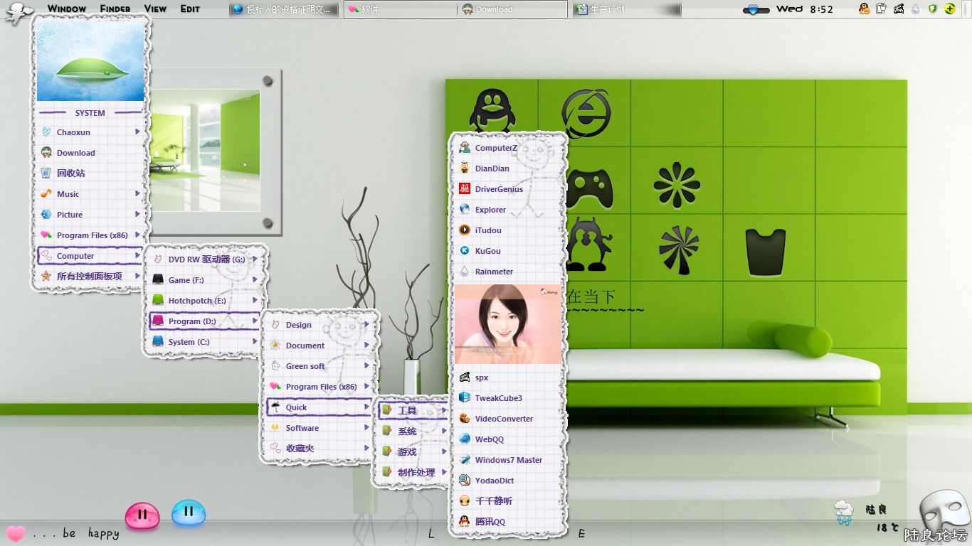Launch WebQQ entry

tap(508, 439)
